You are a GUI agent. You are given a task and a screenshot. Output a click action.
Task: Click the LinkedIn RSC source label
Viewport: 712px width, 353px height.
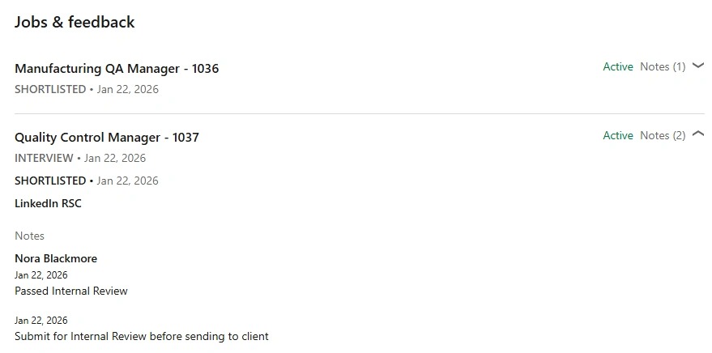[48, 203]
